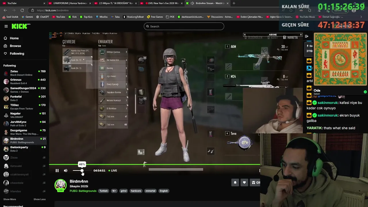The height and width of the screenshot is (207, 368).
Task: Open ChatGPT bookmark
Action: tap(43, 17)
